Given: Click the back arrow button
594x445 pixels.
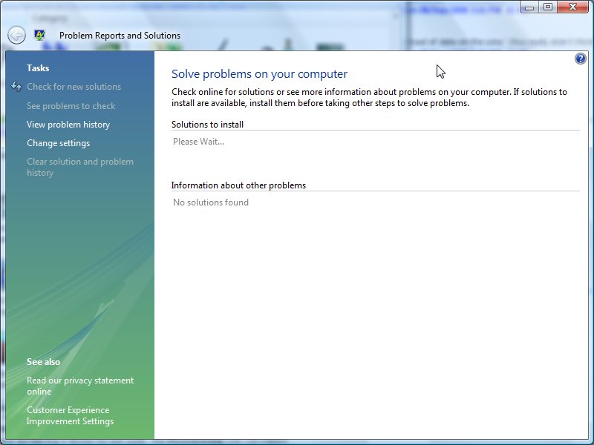Looking at the screenshot, I should (x=16, y=36).
